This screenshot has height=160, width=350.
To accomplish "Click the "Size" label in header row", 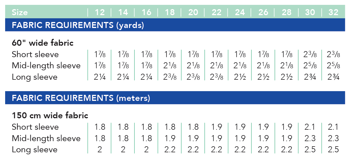I will tap(20, 12).
